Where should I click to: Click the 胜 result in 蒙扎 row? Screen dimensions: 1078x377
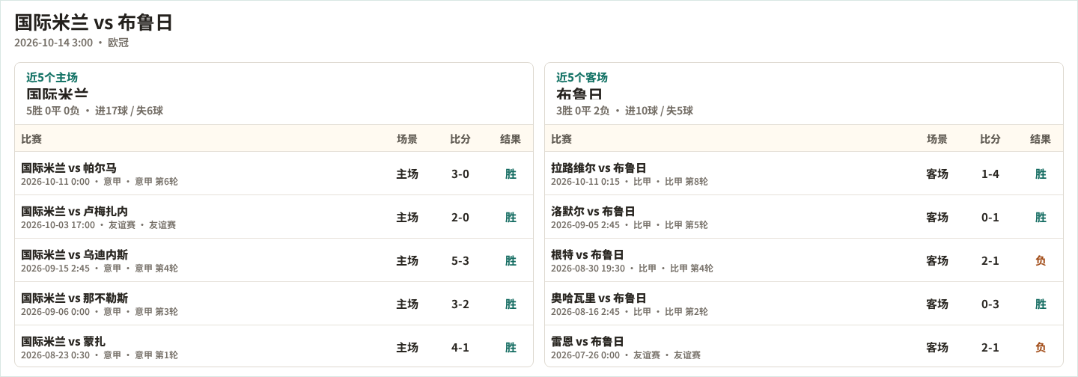511,347
